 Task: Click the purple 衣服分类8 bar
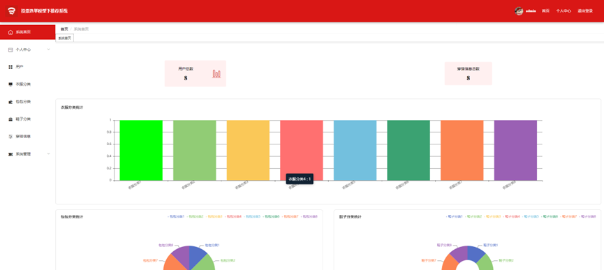point(515,151)
